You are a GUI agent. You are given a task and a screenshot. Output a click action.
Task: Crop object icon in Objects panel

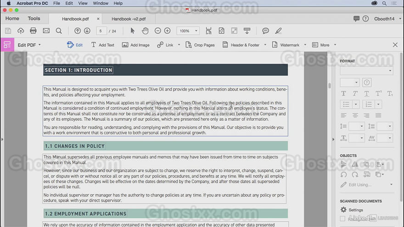(367, 164)
